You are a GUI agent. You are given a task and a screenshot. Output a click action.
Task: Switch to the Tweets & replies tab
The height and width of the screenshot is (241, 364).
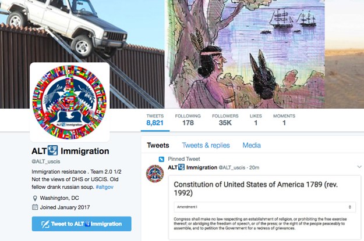206,145
